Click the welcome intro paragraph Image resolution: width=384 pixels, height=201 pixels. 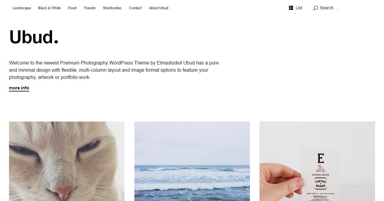pos(114,70)
